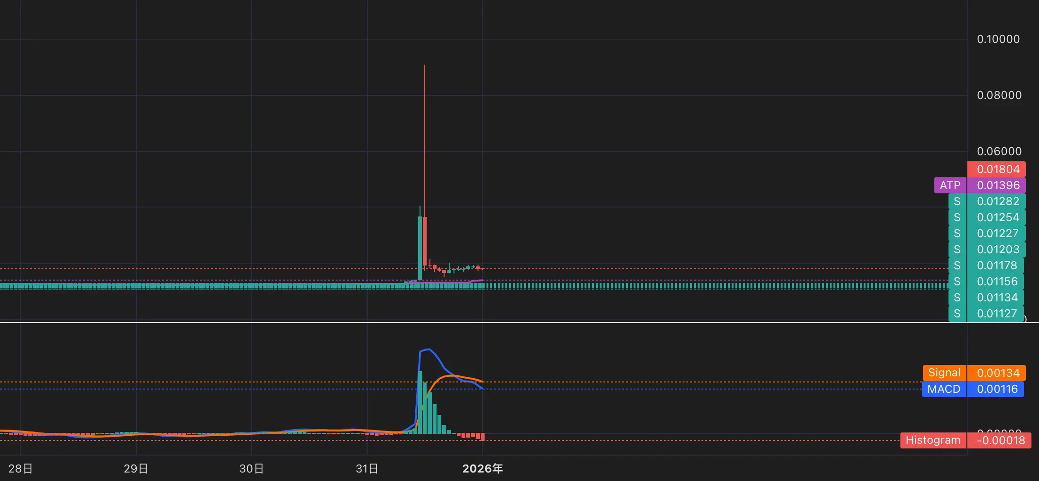Click the orange Signal indicator label

click(x=944, y=373)
